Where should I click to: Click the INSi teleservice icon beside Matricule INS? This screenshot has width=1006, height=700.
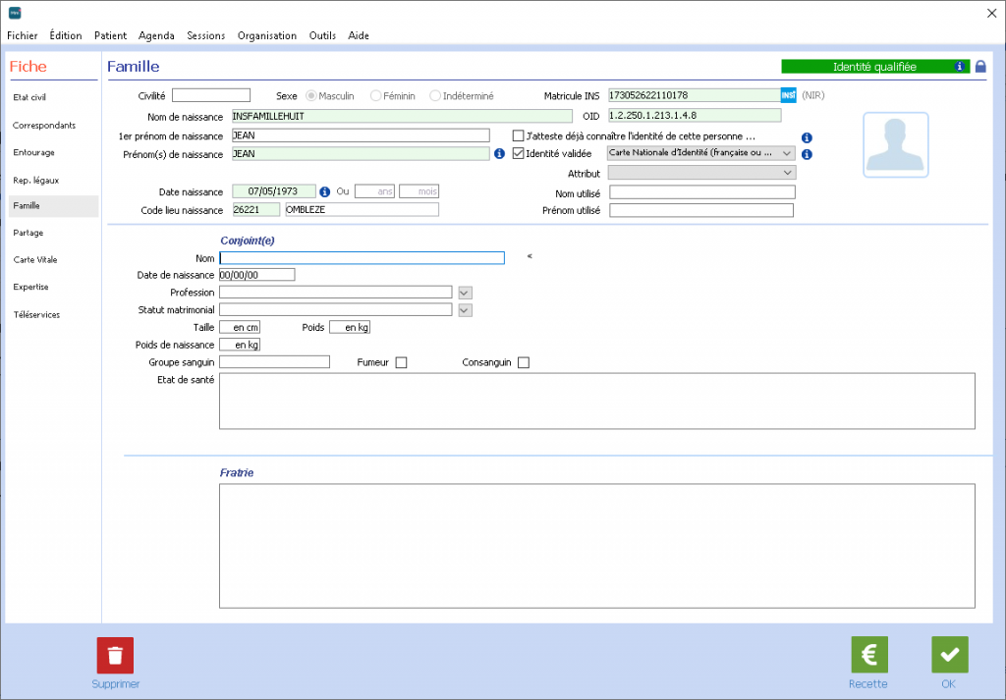click(x=789, y=95)
